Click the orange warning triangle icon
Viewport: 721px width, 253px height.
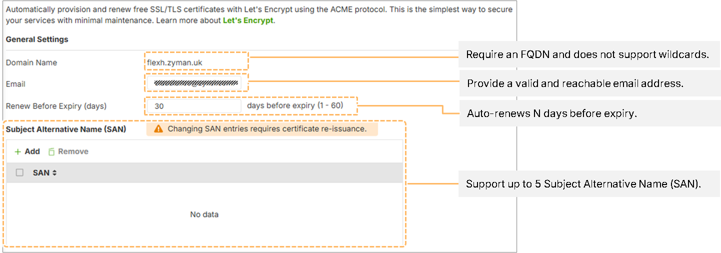click(158, 129)
